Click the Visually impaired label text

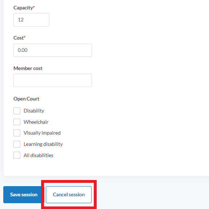pyautogui.click(x=42, y=133)
